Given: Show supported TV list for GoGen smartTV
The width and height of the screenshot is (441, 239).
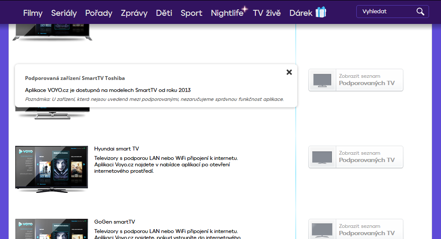Looking at the screenshot, I should (x=356, y=229).
